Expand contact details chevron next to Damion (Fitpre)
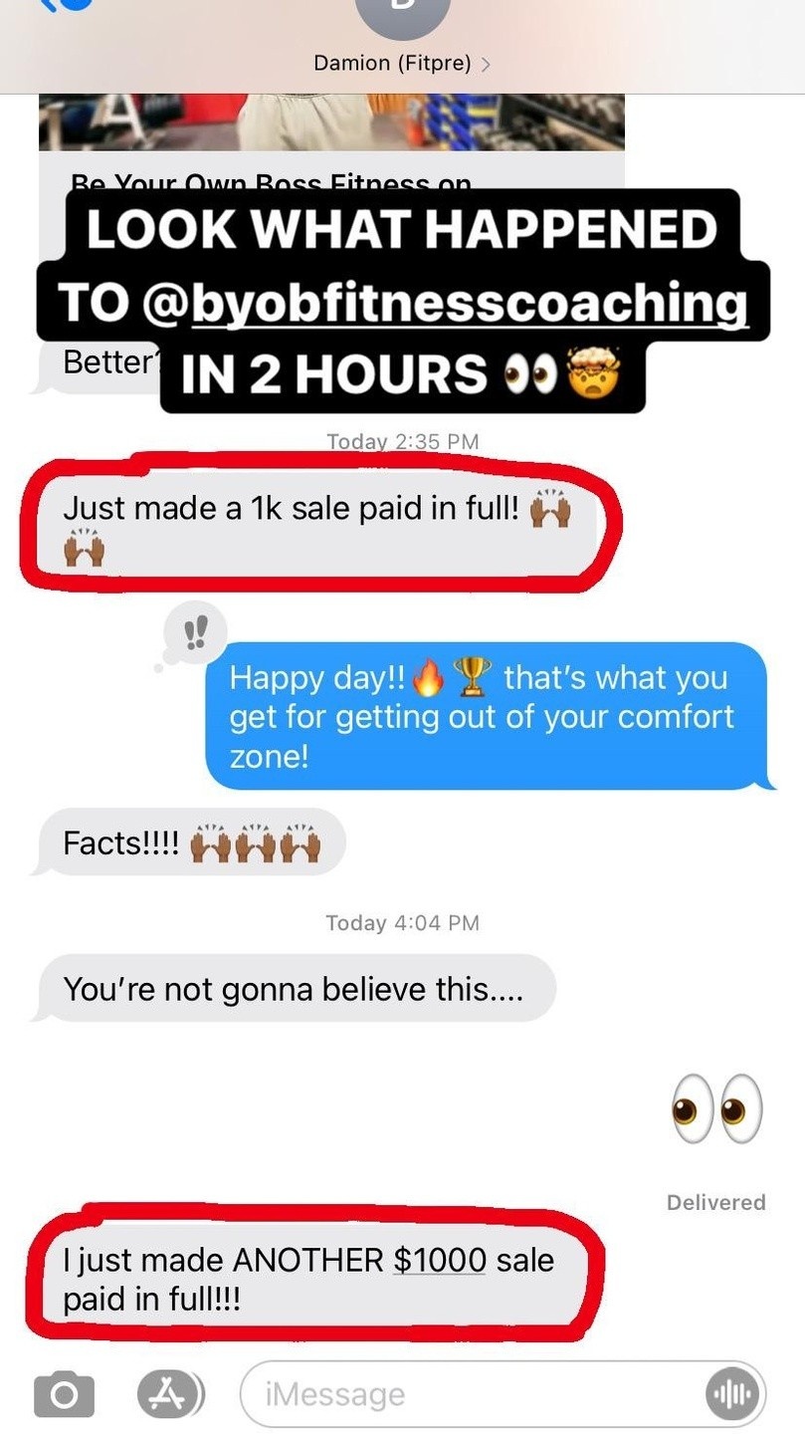The width and height of the screenshot is (805, 1434). (x=485, y=64)
